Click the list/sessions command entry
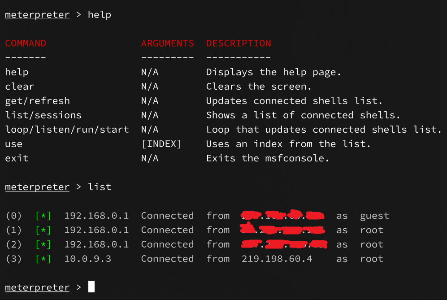This screenshot has width=447, height=300. click(x=43, y=115)
